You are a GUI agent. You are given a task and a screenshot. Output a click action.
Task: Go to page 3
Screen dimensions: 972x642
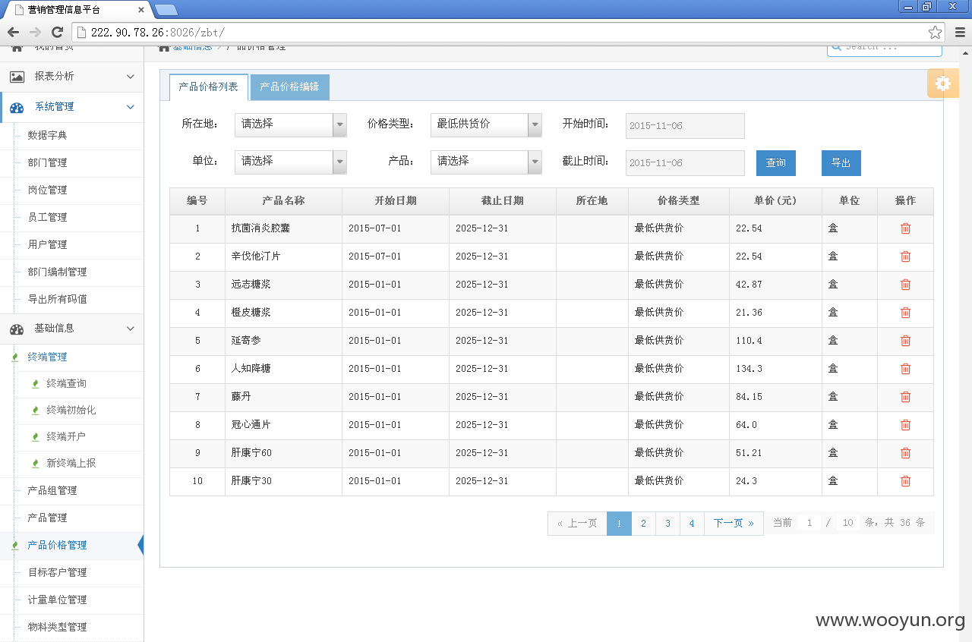point(667,524)
